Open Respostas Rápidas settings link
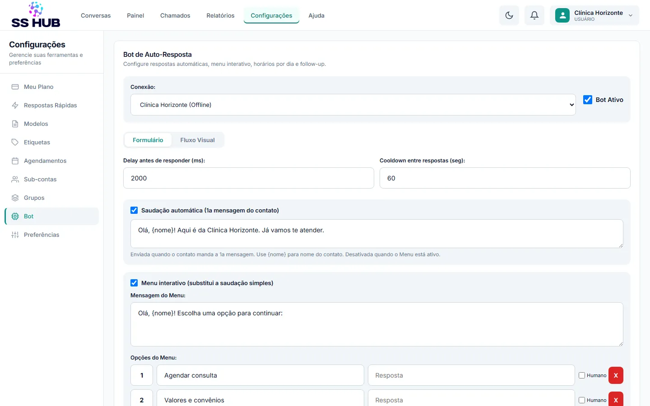Viewport: 650px width, 406px height. click(x=51, y=105)
